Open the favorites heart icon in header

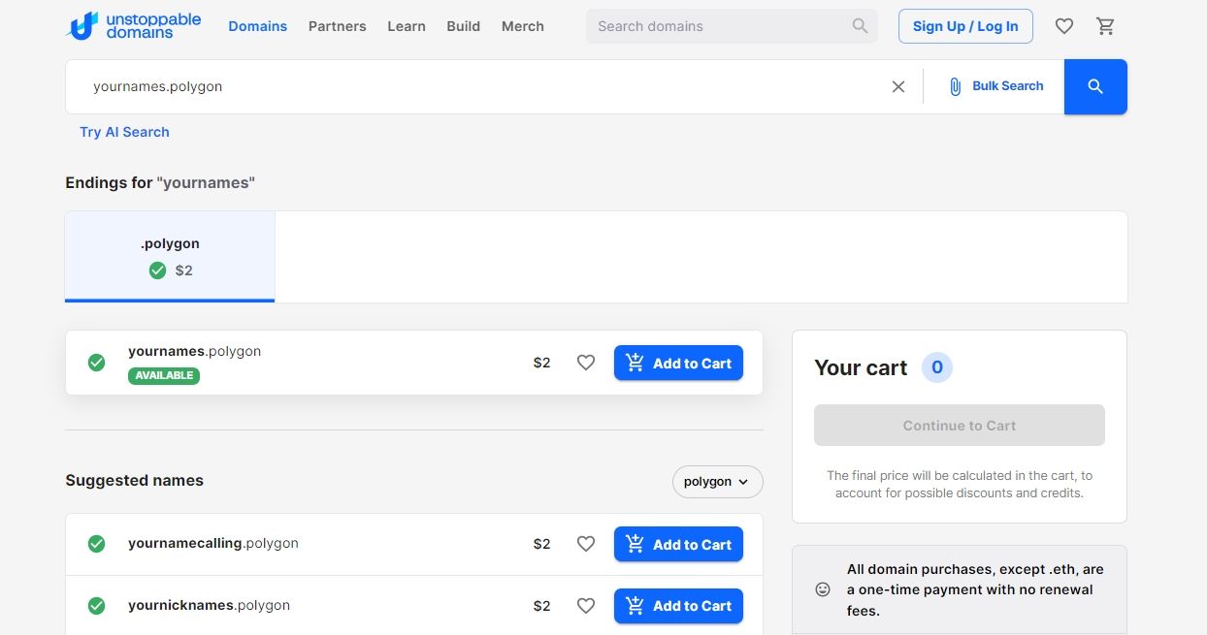(1064, 26)
